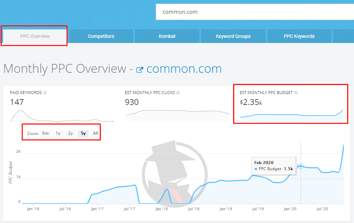The width and height of the screenshot is (354, 223).
Task: Set chart zoom to 6m
Action: pyautogui.click(x=45, y=133)
